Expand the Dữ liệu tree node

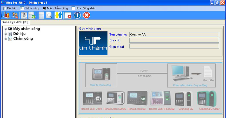click(6, 34)
